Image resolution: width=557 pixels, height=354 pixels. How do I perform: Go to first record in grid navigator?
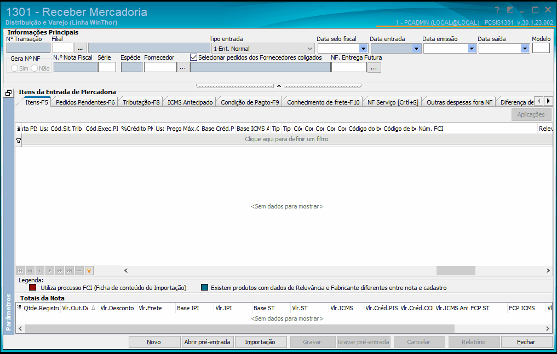(x=20, y=271)
